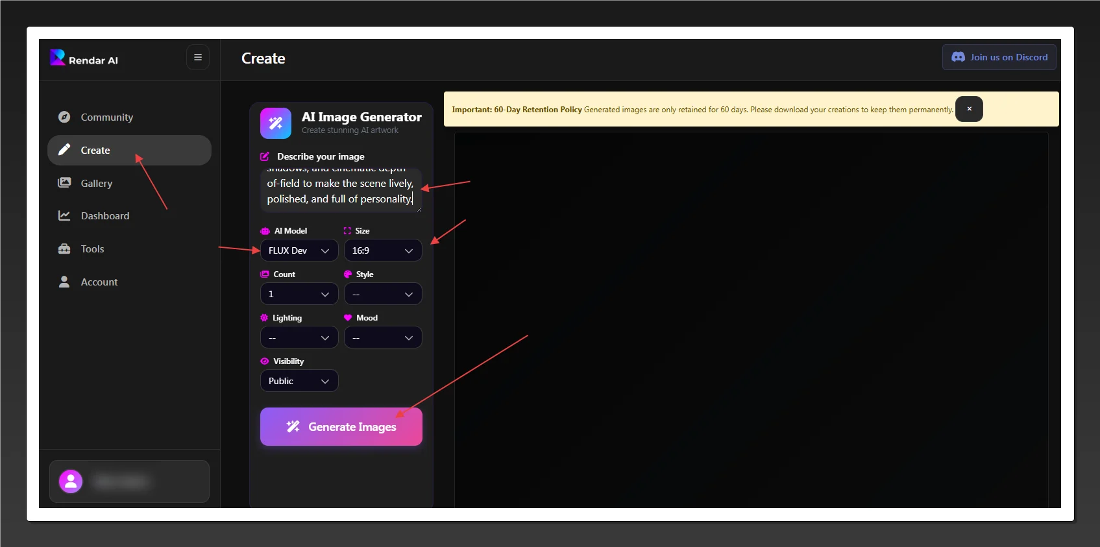
Task: Click the Gallery images icon
Action: (64, 183)
